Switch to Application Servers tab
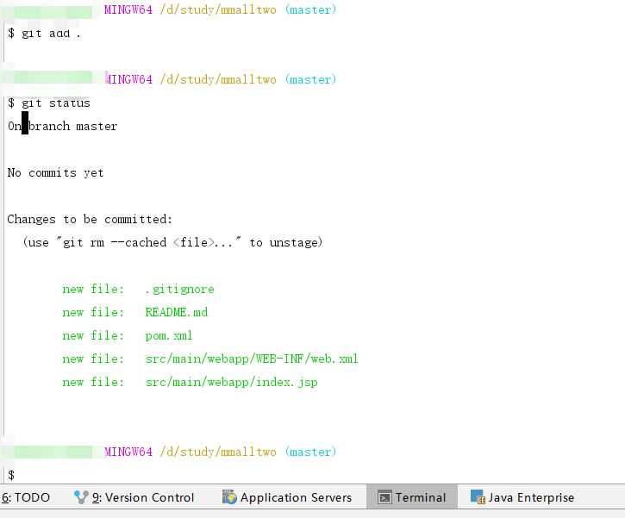The width and height of the screenshot is (625, 518). click(287, 497)
